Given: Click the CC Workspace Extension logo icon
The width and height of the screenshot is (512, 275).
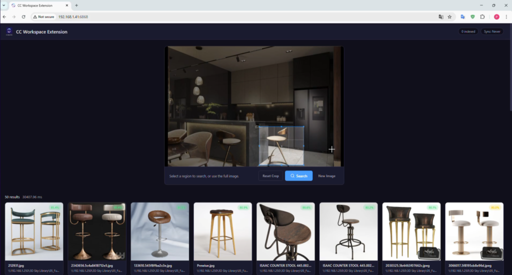Looking at the screenshot, I should [x=8, y=31].
